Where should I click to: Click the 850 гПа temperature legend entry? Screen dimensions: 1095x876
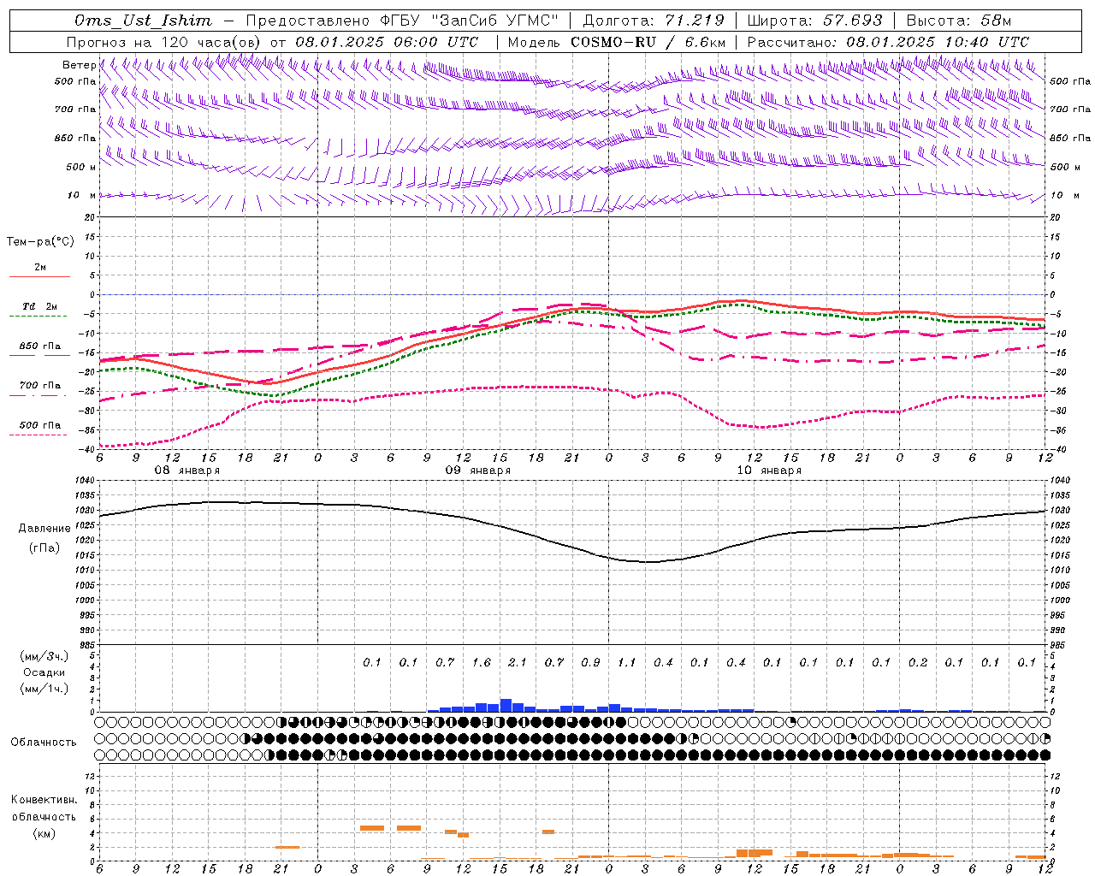pos(39,346)
